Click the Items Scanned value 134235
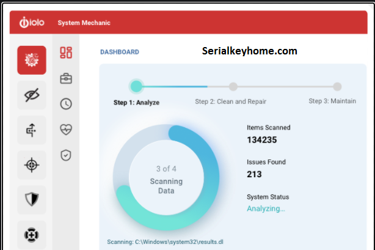 pos(262,140)
